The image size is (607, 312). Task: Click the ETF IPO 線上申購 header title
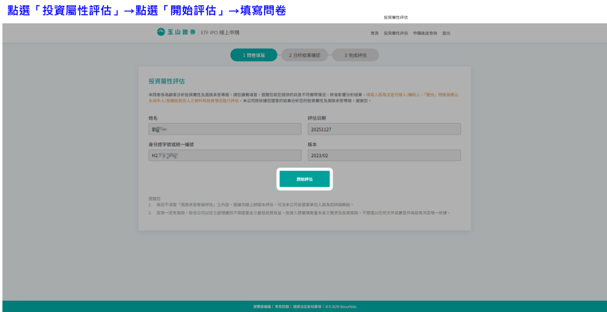[x=217, y=32]
